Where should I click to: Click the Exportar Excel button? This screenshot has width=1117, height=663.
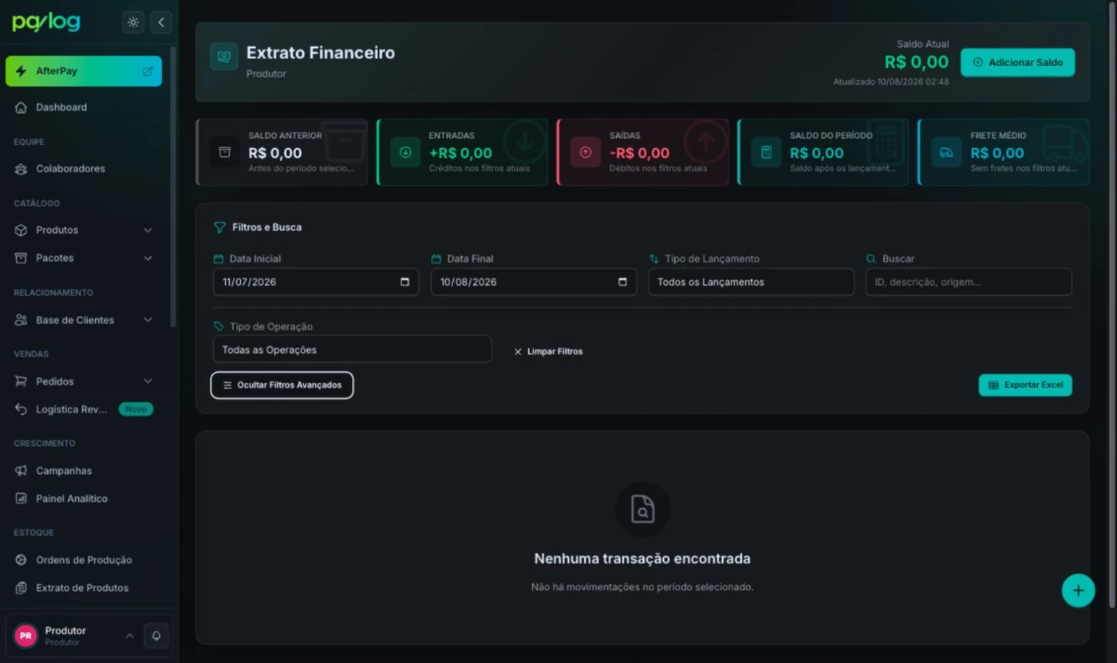1025,385
